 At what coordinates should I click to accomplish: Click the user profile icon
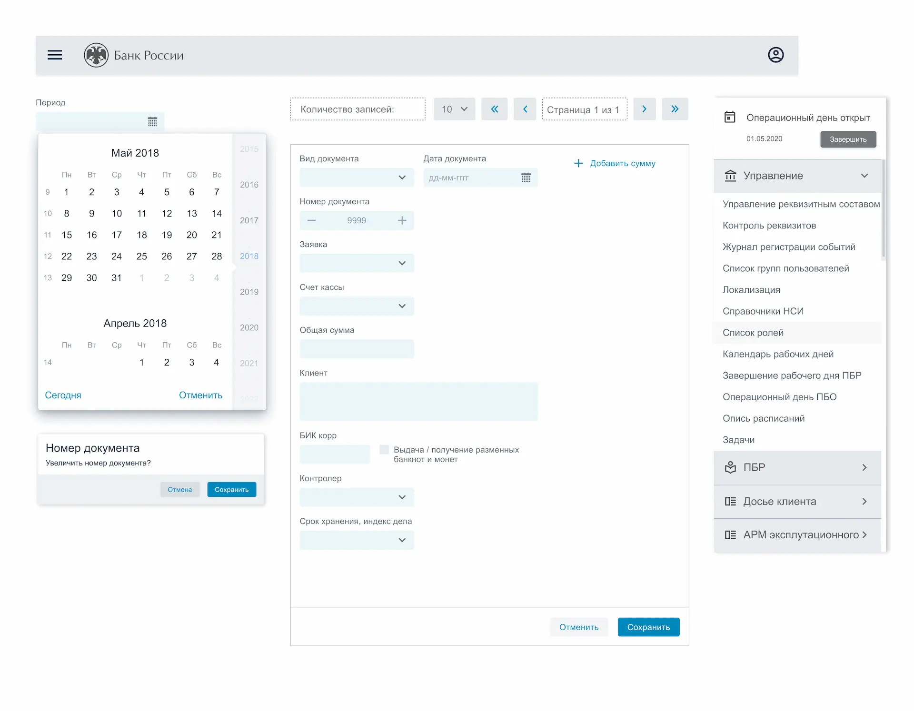(775, 55)
